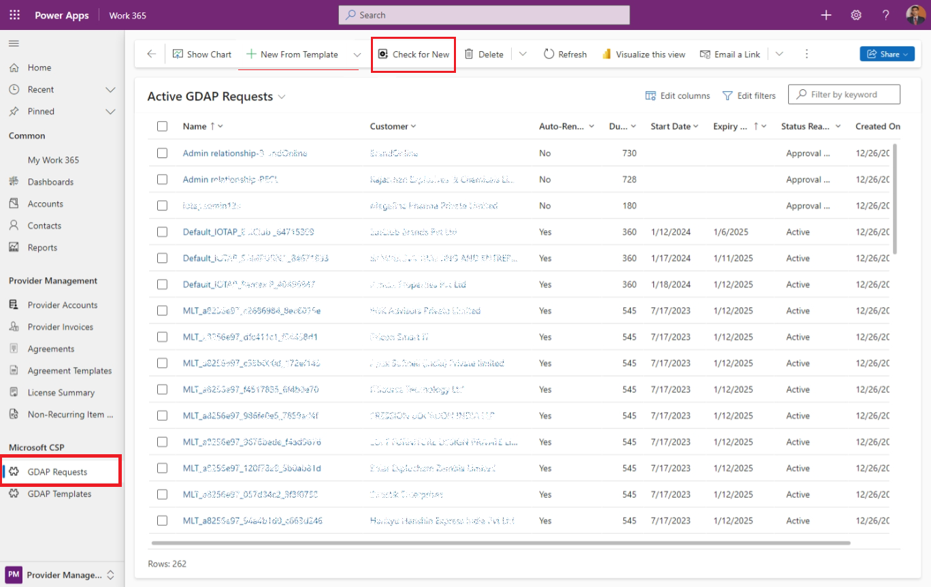The image size is (931, 587).
Task: Open the Auto-Ren... column header menu
Action: [x=566, y=126]
